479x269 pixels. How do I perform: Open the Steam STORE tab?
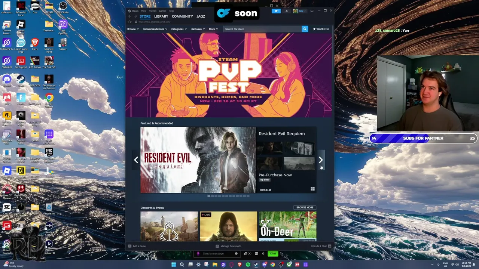pyautogui.click(x=145, y=16)
